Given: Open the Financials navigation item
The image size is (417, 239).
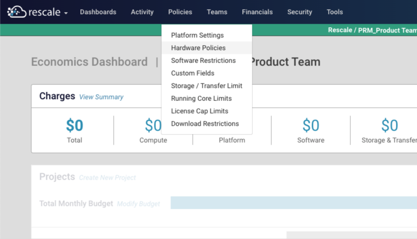Looking at the screenshot, I should click(257, 12).
